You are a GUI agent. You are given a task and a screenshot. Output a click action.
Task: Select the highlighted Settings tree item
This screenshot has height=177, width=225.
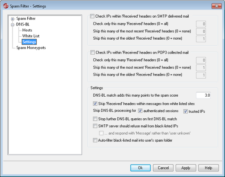coord(29,42)
